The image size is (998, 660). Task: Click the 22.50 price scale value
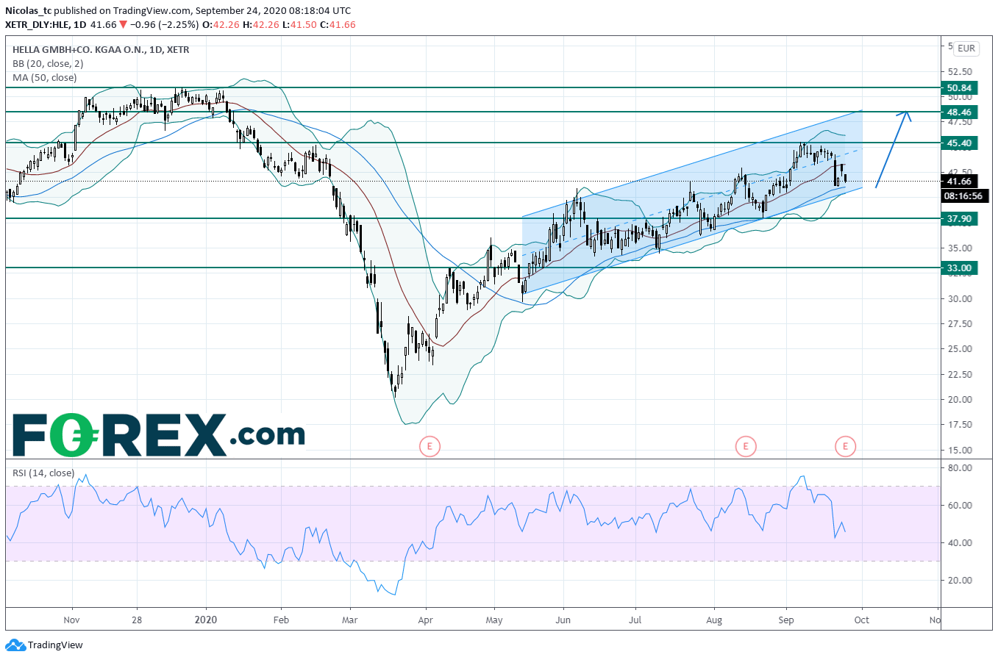point(960,375)
